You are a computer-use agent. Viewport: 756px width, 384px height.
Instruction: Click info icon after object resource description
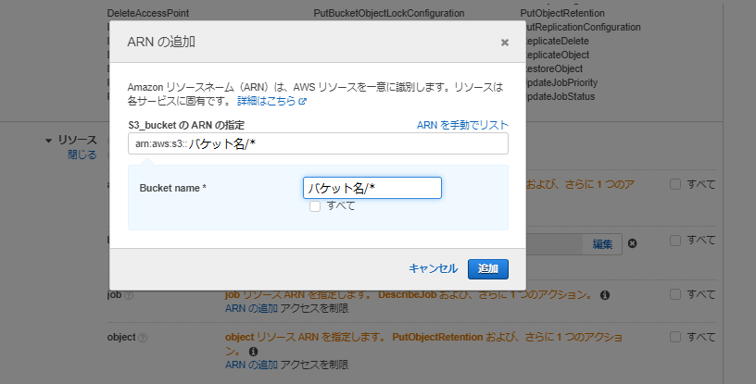pos(253,352)
